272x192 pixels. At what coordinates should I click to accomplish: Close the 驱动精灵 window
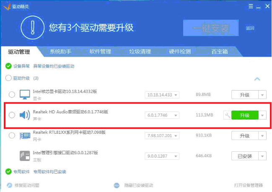267,6
